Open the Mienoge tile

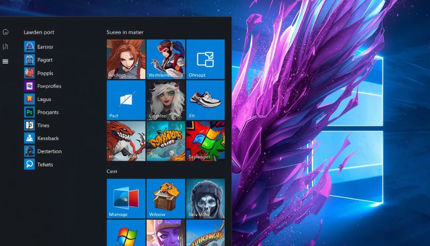126,198
